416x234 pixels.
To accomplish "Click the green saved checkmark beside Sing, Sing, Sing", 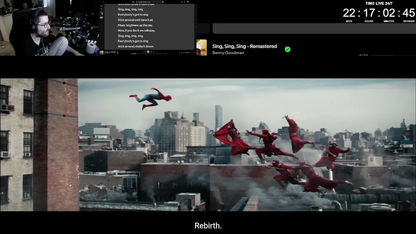I will [288, 49].
